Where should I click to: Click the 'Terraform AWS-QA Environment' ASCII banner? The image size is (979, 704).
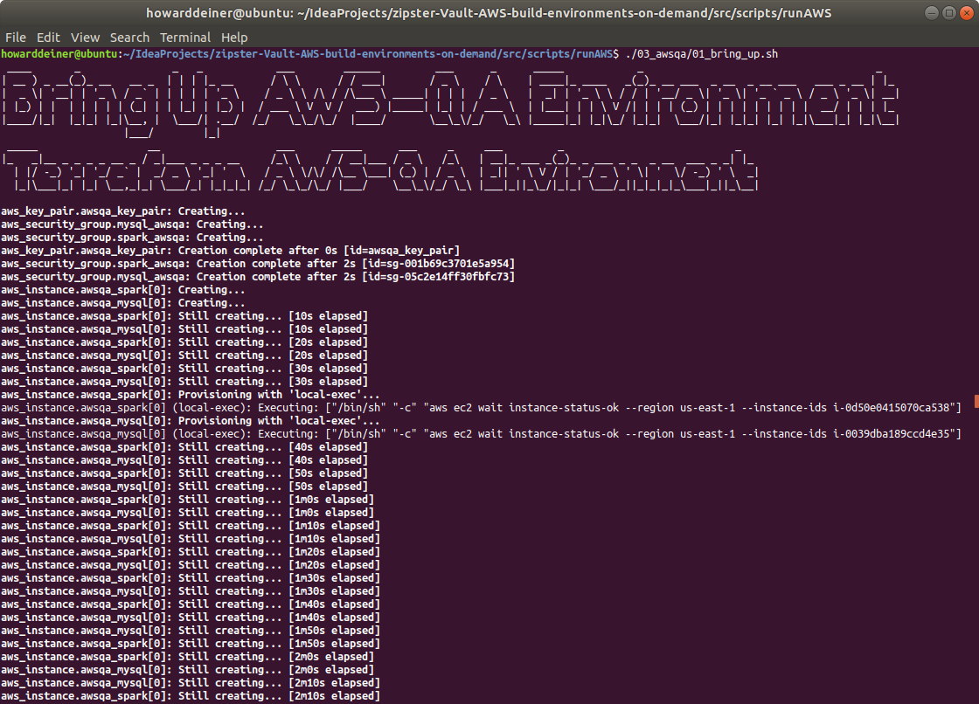381,169
